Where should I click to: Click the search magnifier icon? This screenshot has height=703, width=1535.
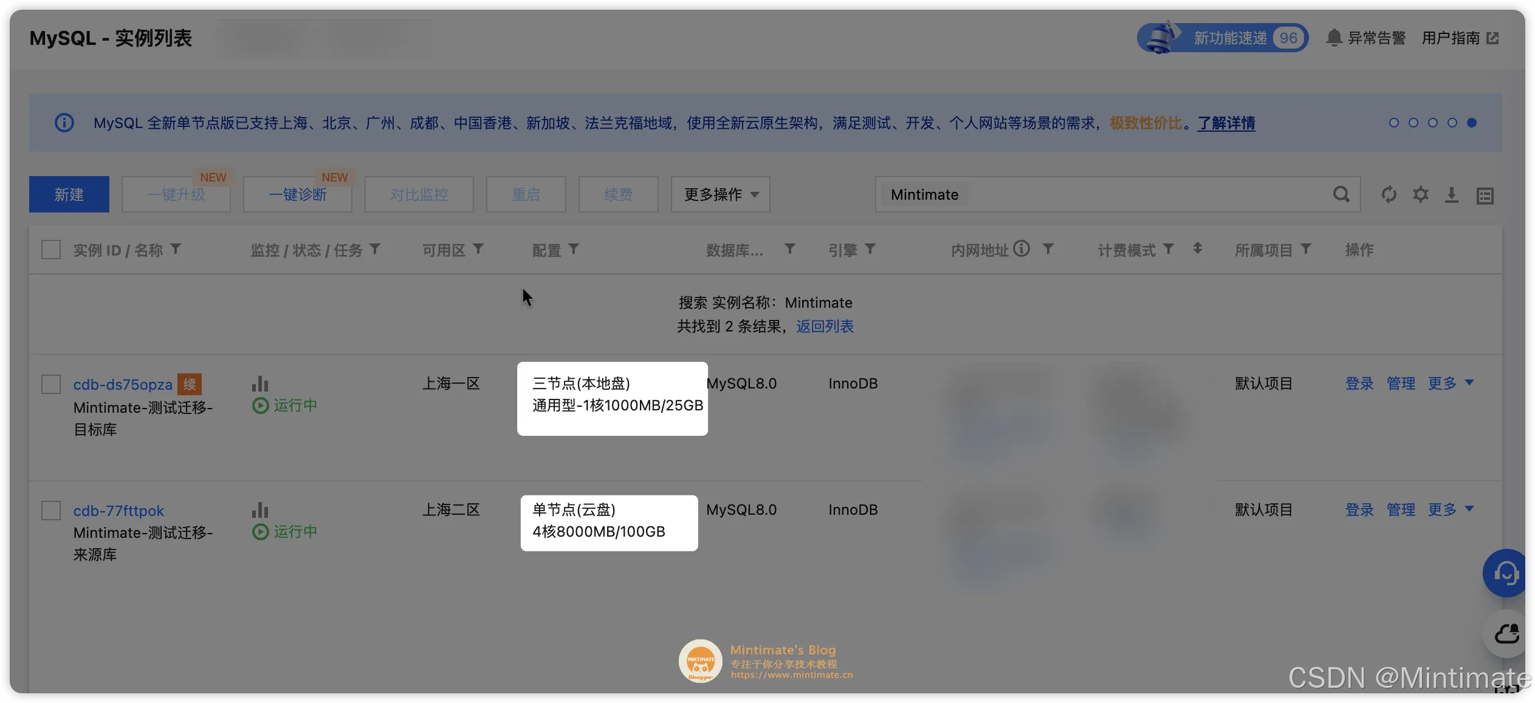pos(1341,194)
